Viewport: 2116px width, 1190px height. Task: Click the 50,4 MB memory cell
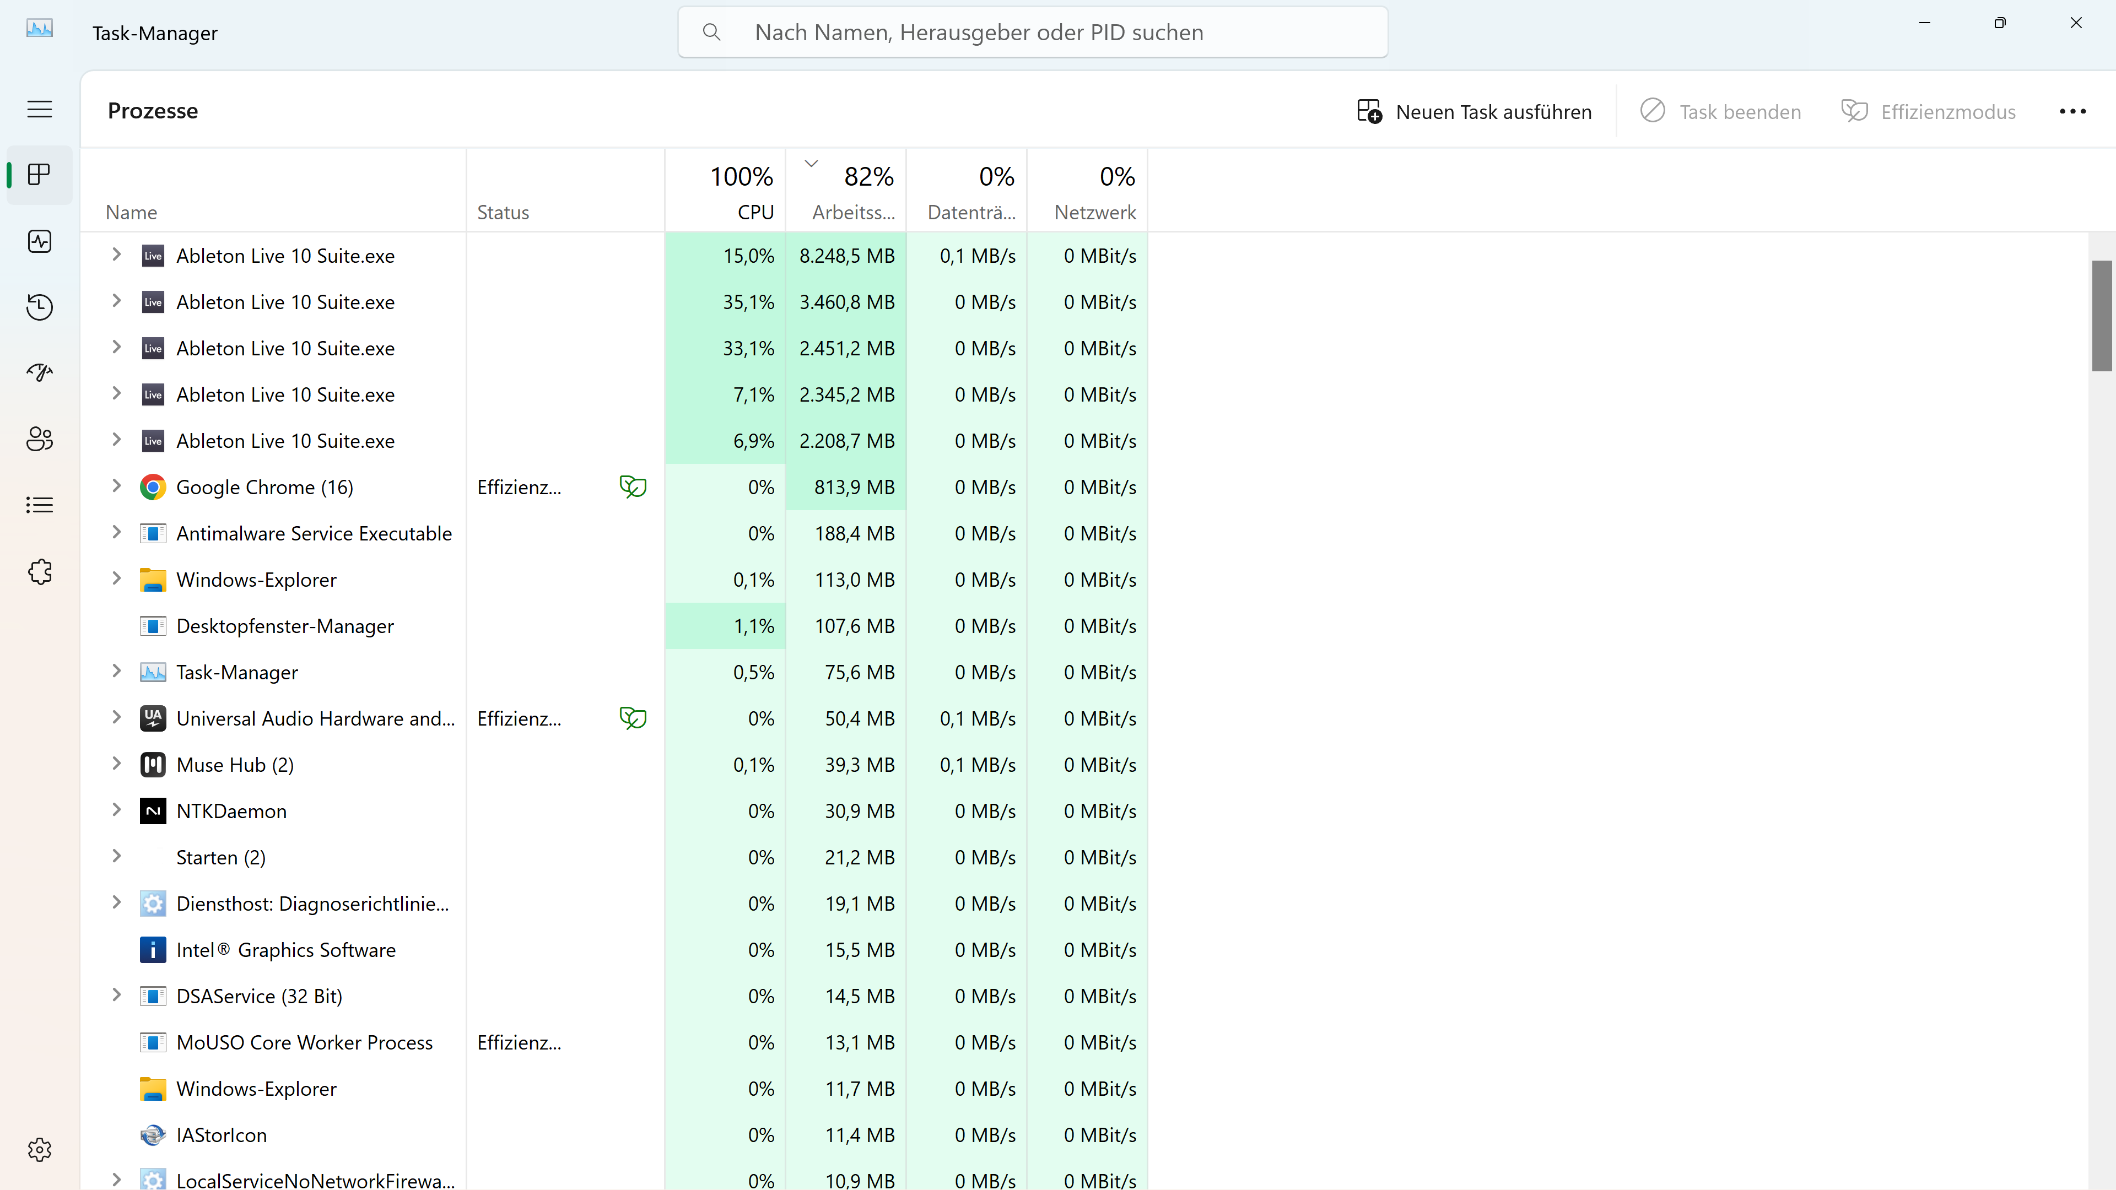tap(846, 718)
